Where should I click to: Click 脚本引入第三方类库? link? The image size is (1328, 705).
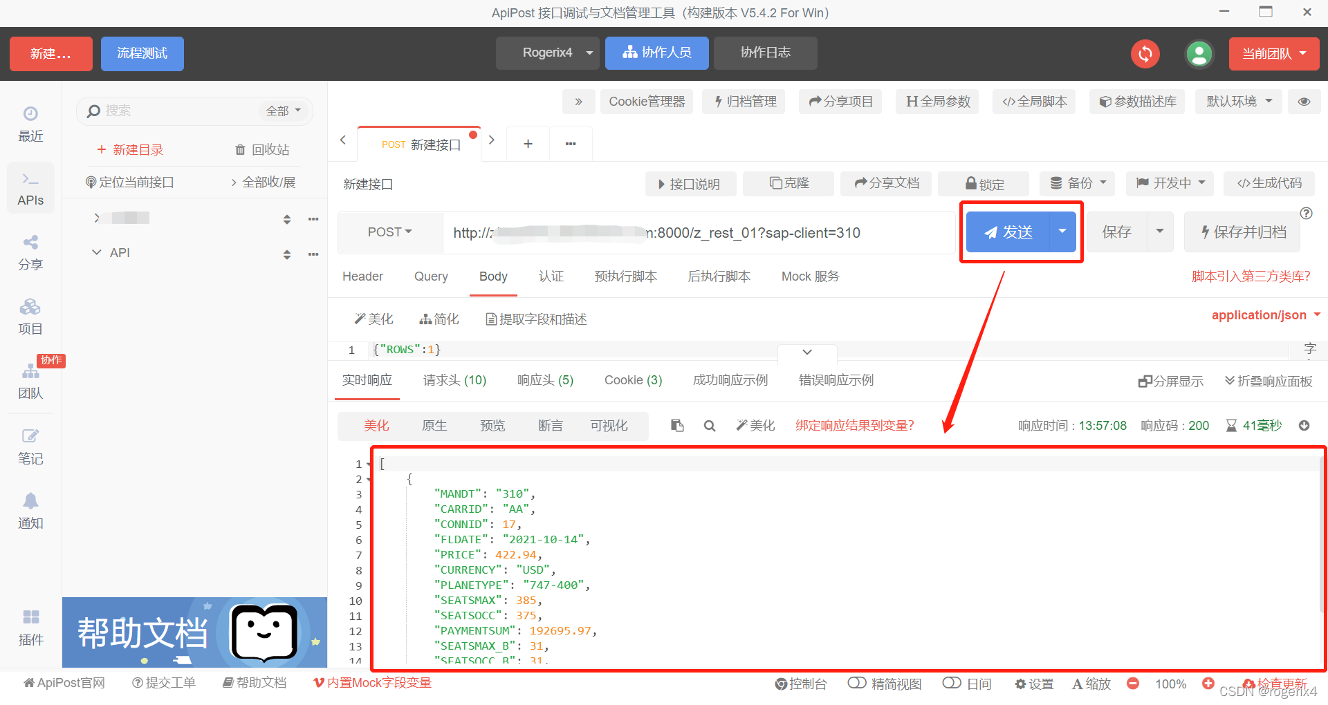pyautogui.click(x=1251, y=276)
